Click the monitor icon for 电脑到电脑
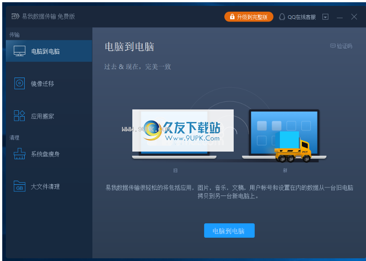The image size is (366, 261). (x=20, y=51)
